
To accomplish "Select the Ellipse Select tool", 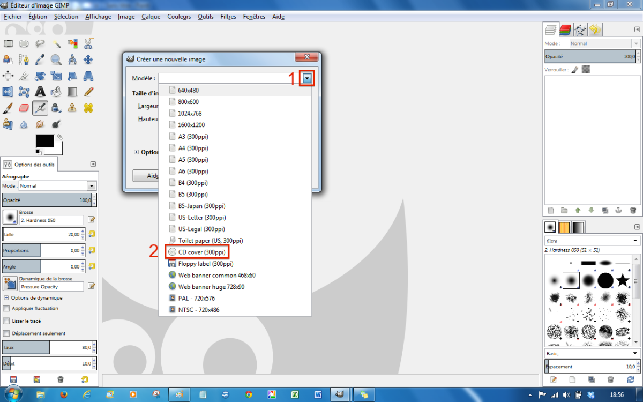I will coord(24,43).
